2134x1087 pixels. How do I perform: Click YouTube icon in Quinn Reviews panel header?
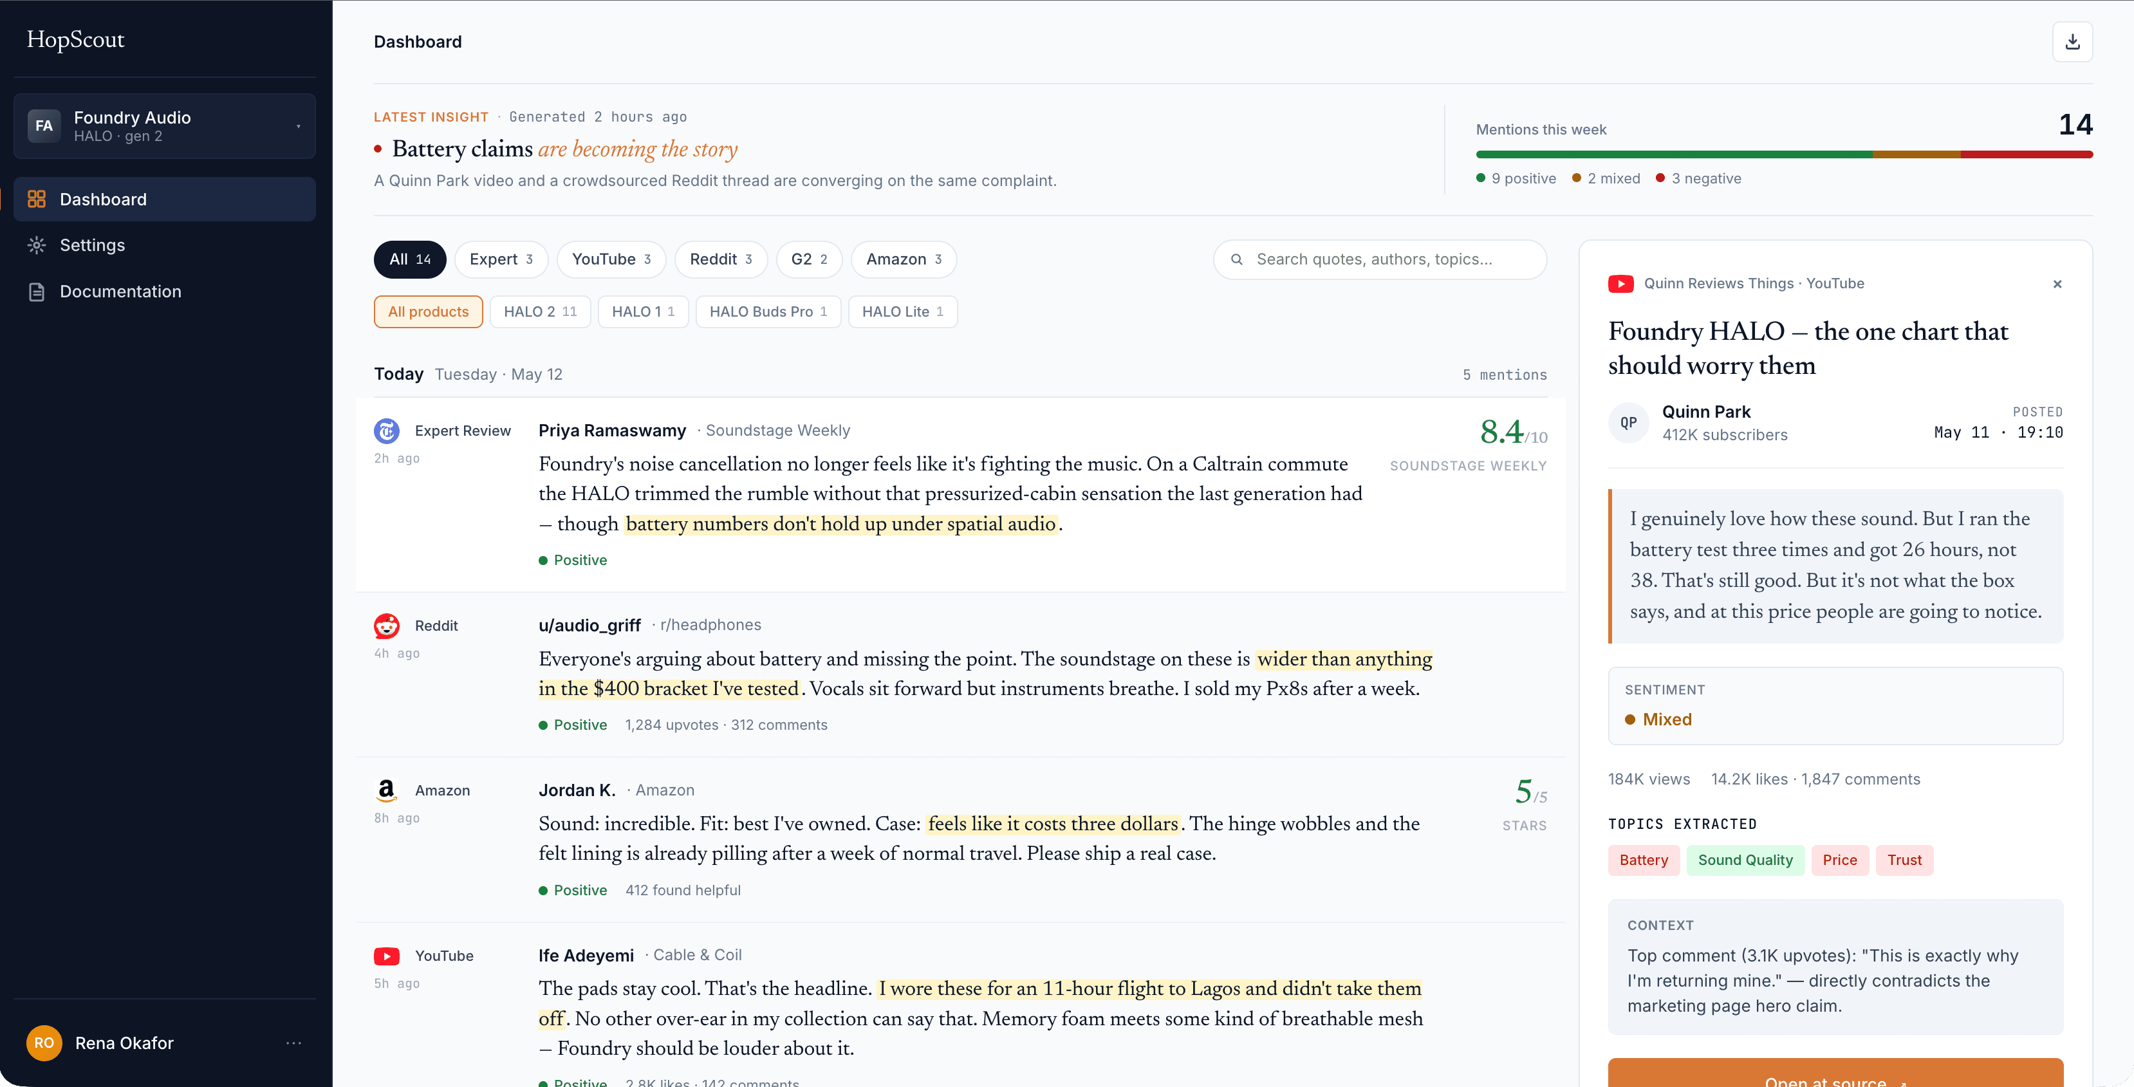click(1620, 283)
